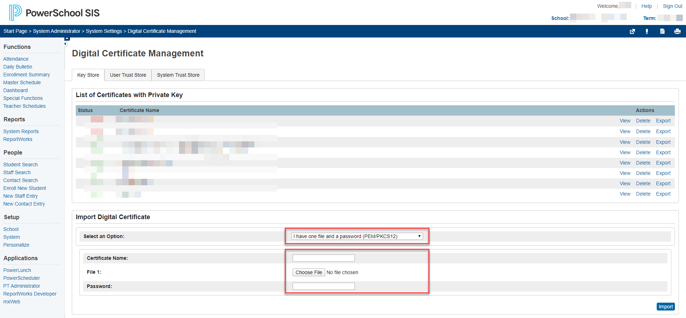Export the first certificate in list

click(663, 121)
